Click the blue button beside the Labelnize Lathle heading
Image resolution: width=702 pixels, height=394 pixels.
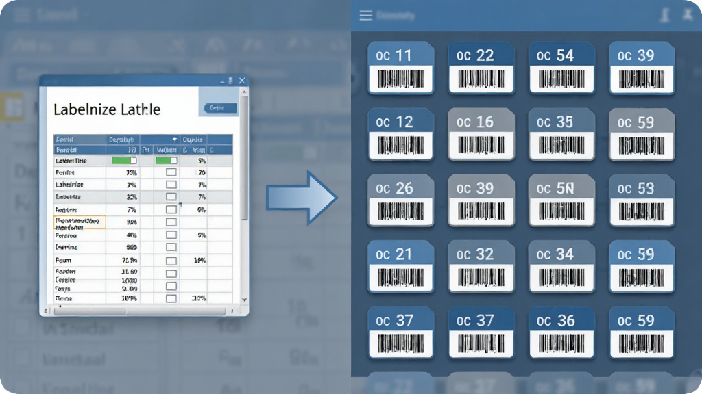(x=220, y=108)
